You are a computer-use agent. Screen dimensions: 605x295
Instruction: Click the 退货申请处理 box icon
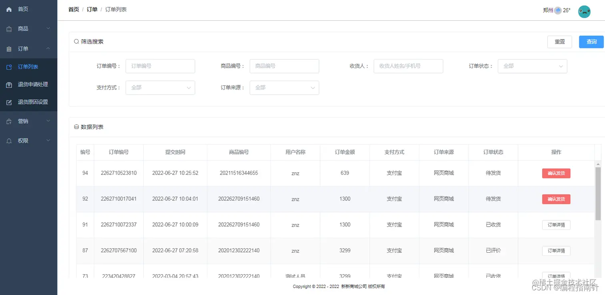point(9,85)
